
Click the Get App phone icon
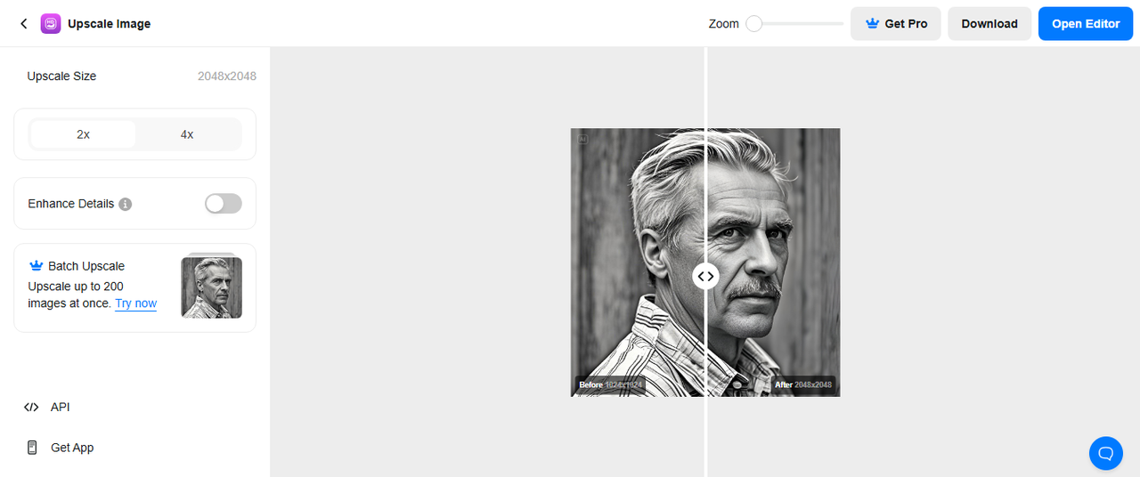(x=32, y=448)
